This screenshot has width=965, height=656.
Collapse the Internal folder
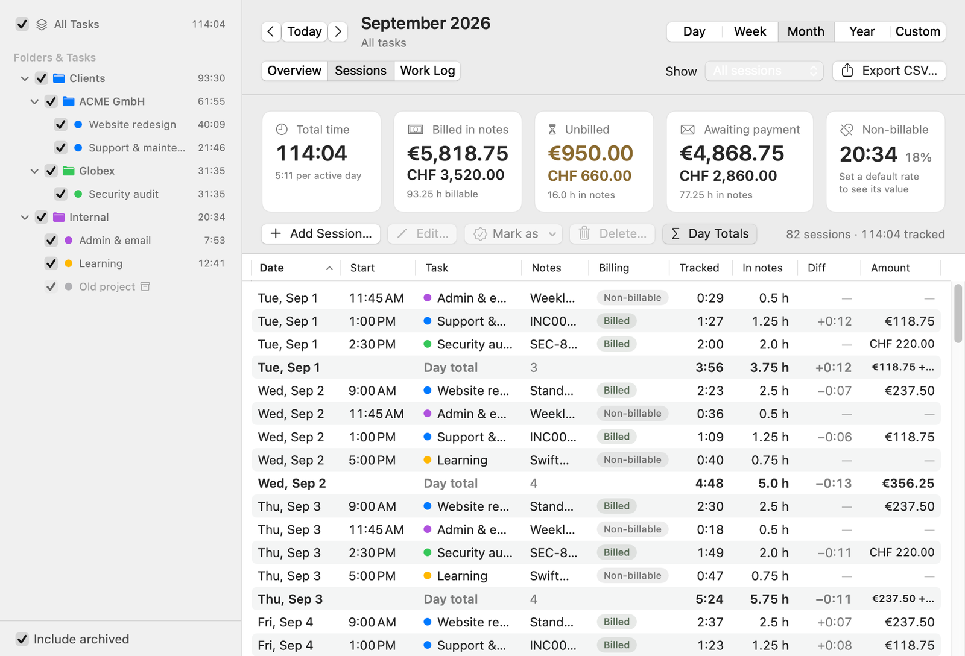pos(25,217)
